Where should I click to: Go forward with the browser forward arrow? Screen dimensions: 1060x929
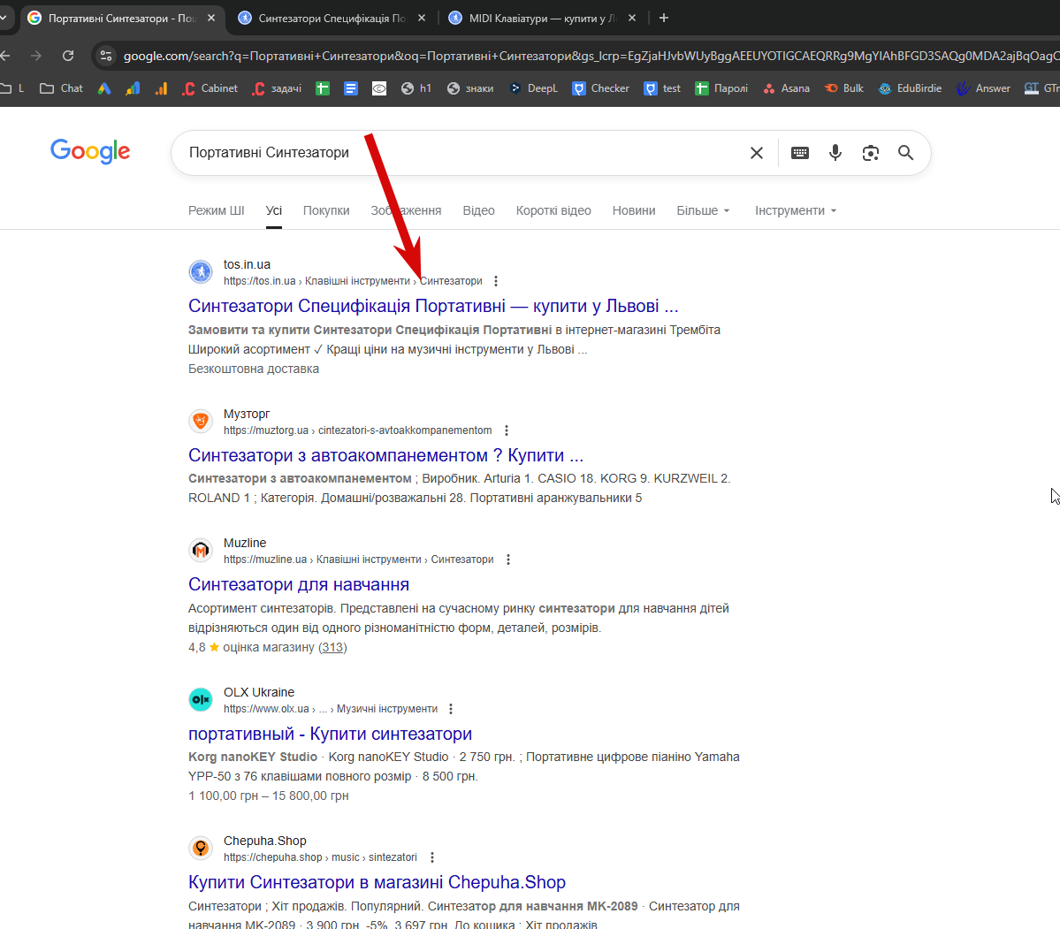click(36, 56)
